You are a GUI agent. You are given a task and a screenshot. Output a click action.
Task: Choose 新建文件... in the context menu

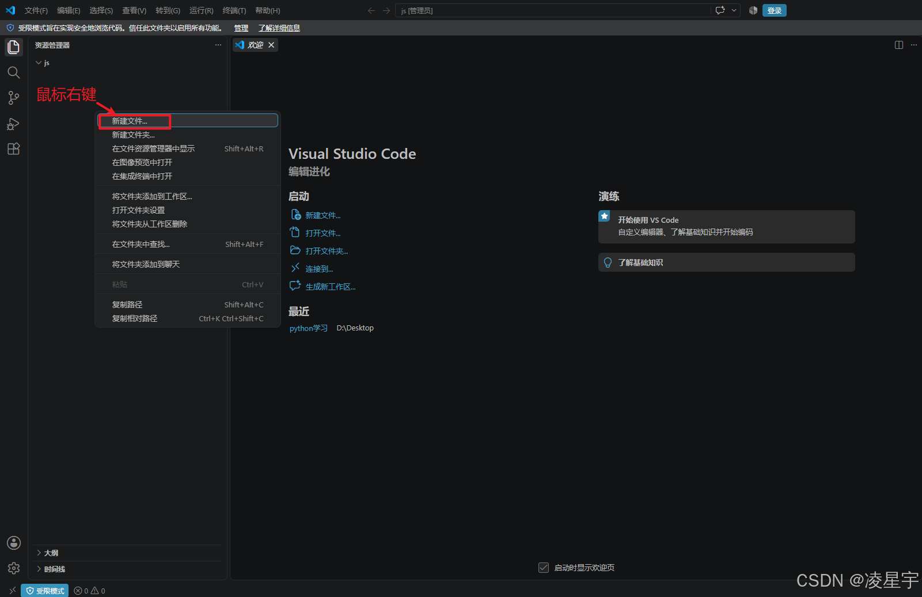tap(188, 121)
